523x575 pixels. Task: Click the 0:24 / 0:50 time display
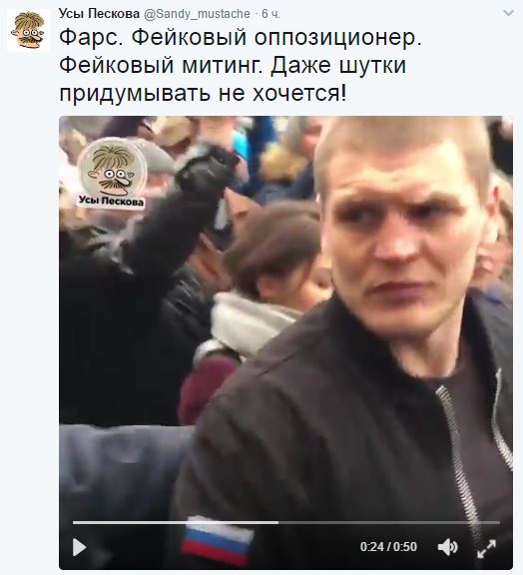pos(388,547)
